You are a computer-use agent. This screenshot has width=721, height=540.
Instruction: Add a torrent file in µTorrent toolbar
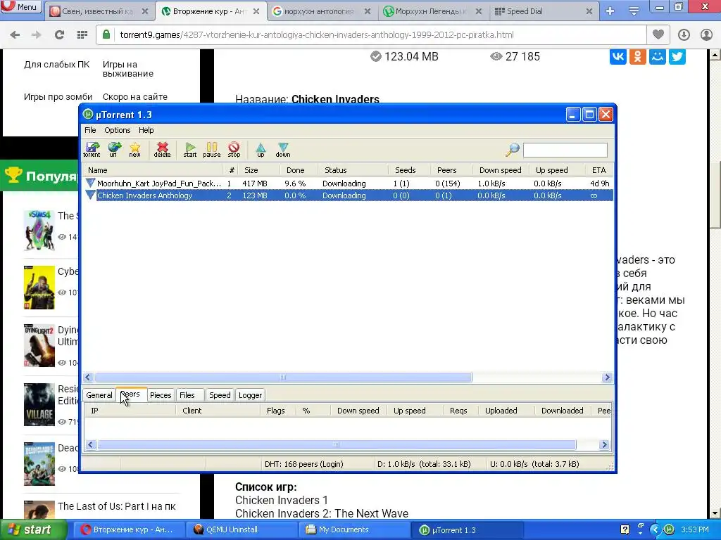point(92,149)
